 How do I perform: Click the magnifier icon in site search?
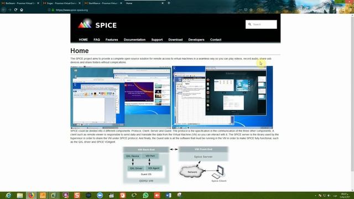point(249,24)
